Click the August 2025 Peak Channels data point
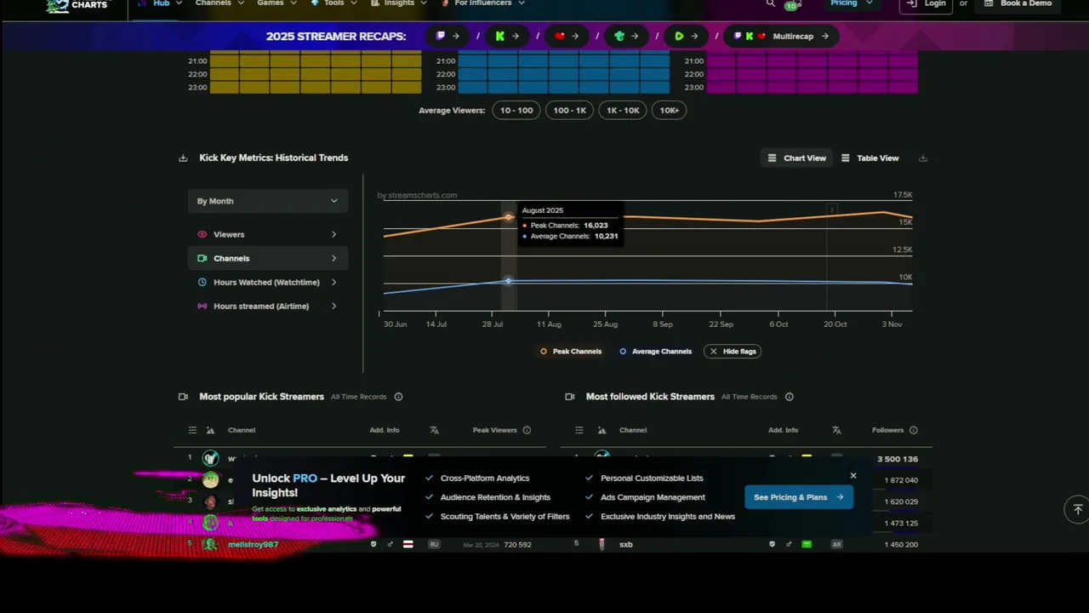Image resolution: width=1089 pixels, height=613 pixels. coord(509,217)
